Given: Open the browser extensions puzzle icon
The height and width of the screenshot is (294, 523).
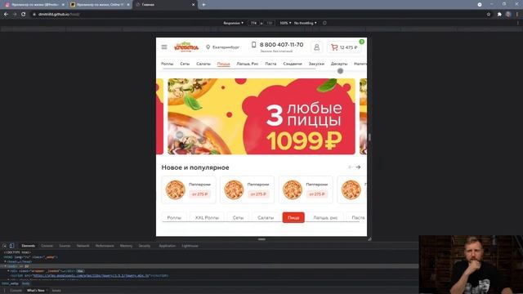Looking at the screenshot, I should (499, 15).
